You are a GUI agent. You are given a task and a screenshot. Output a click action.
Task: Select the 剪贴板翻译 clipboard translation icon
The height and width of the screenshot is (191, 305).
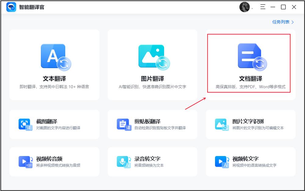coord(124,124)
